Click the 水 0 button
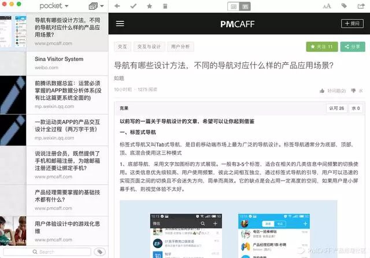Viewport: 370px width, 258px height. click(x=356, y=108)
